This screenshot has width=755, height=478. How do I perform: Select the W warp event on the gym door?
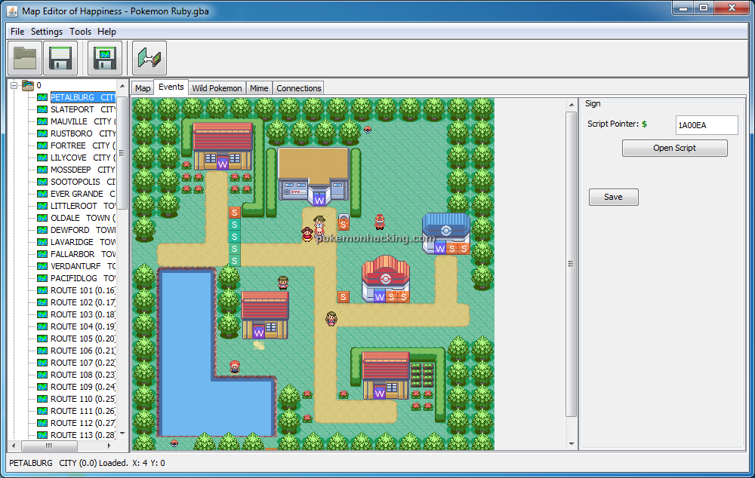[319, 201]
